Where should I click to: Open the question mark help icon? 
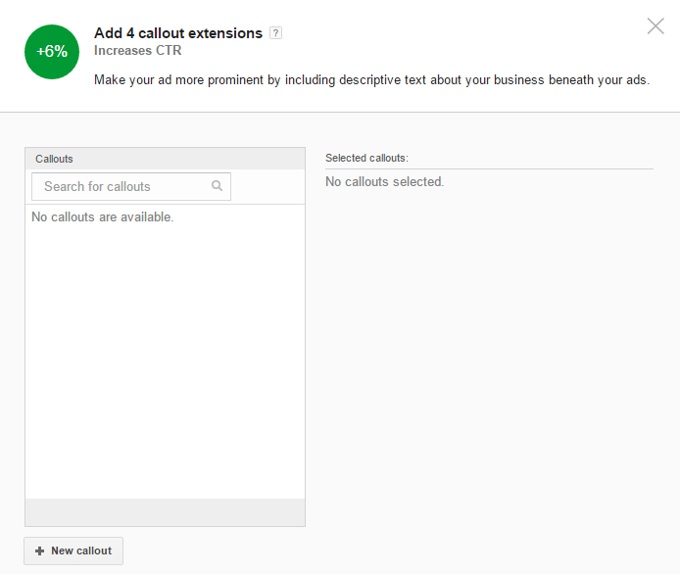(275, 33)
